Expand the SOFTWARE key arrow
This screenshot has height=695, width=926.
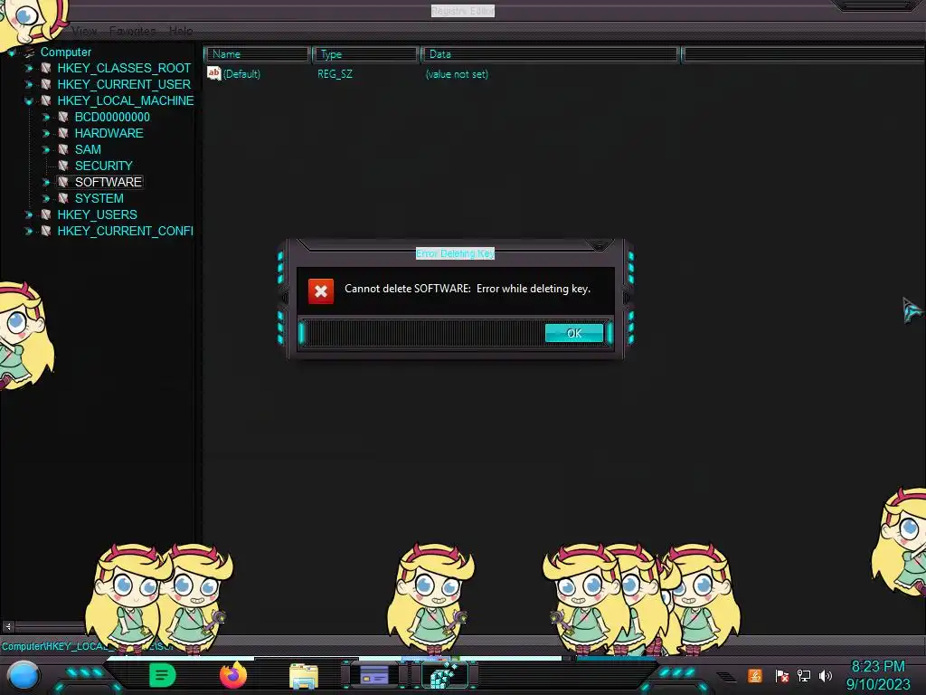coord(46,182)
